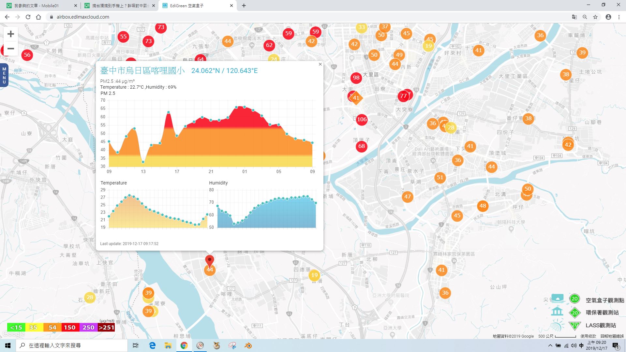Image resolution: width=626 pixels, height=352 pixels.
Task: Click PM2.5 chart data point at 01
Action: [x=245, y=107]
